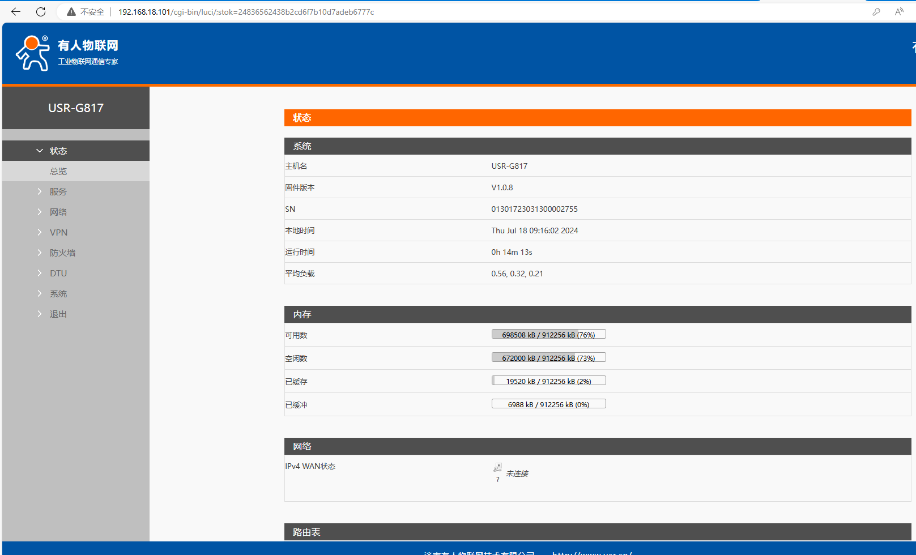This screenshot has width=916, height=555.
Task: Select 总览 under the status menu
Action: coord(58,171)
